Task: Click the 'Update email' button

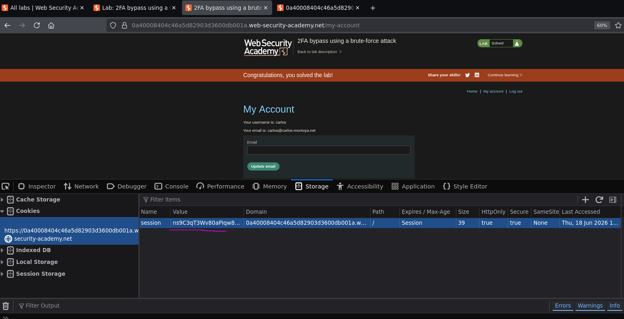Action: (263, 166)
